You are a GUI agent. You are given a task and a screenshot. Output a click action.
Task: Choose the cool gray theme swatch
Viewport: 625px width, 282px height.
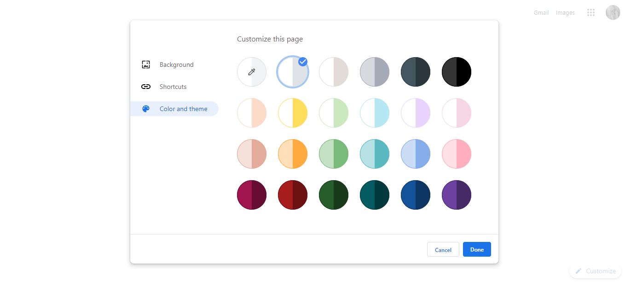pos(375,72)
